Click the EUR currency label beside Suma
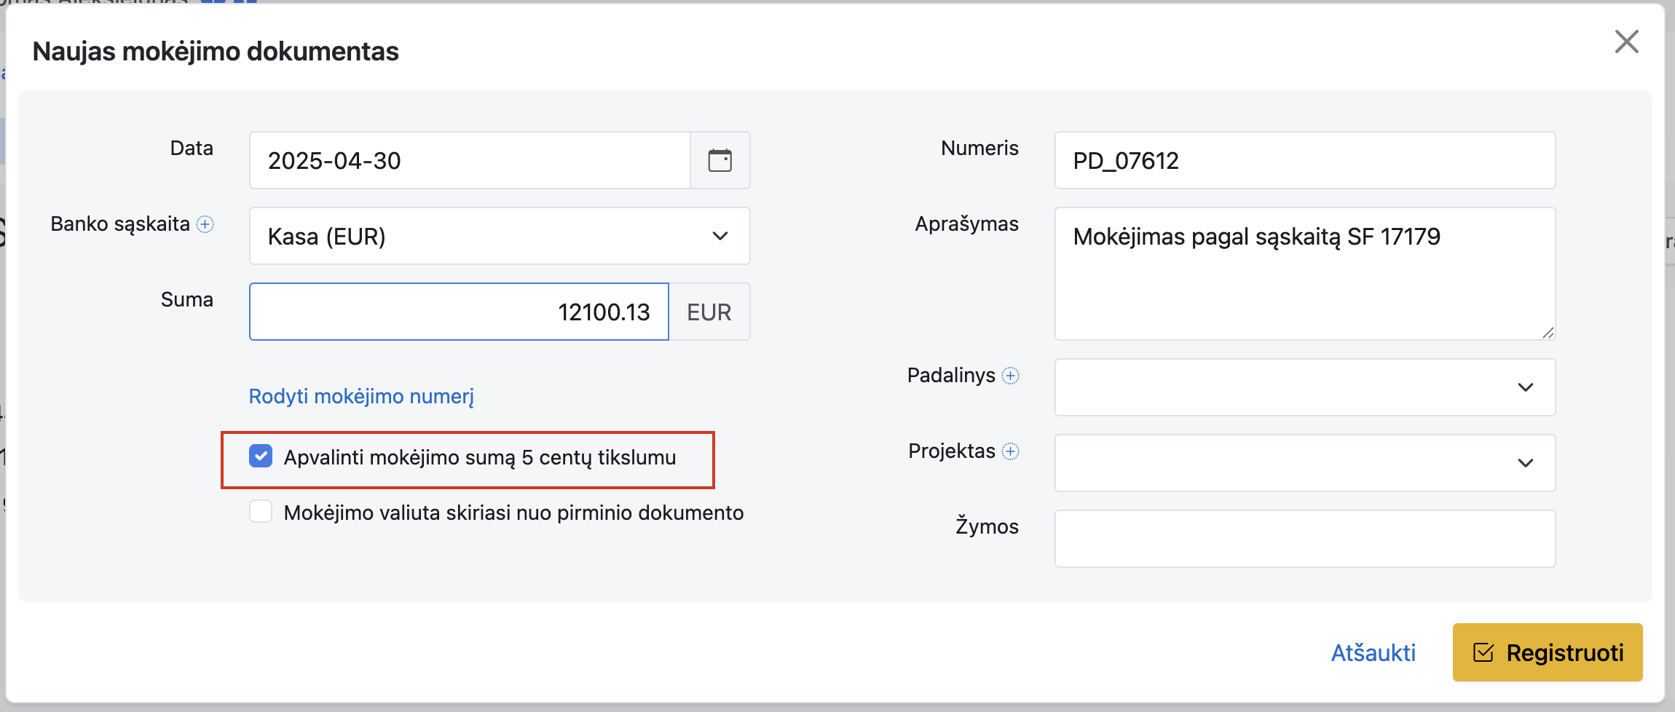1675x712 pixels. coord(709,312)
